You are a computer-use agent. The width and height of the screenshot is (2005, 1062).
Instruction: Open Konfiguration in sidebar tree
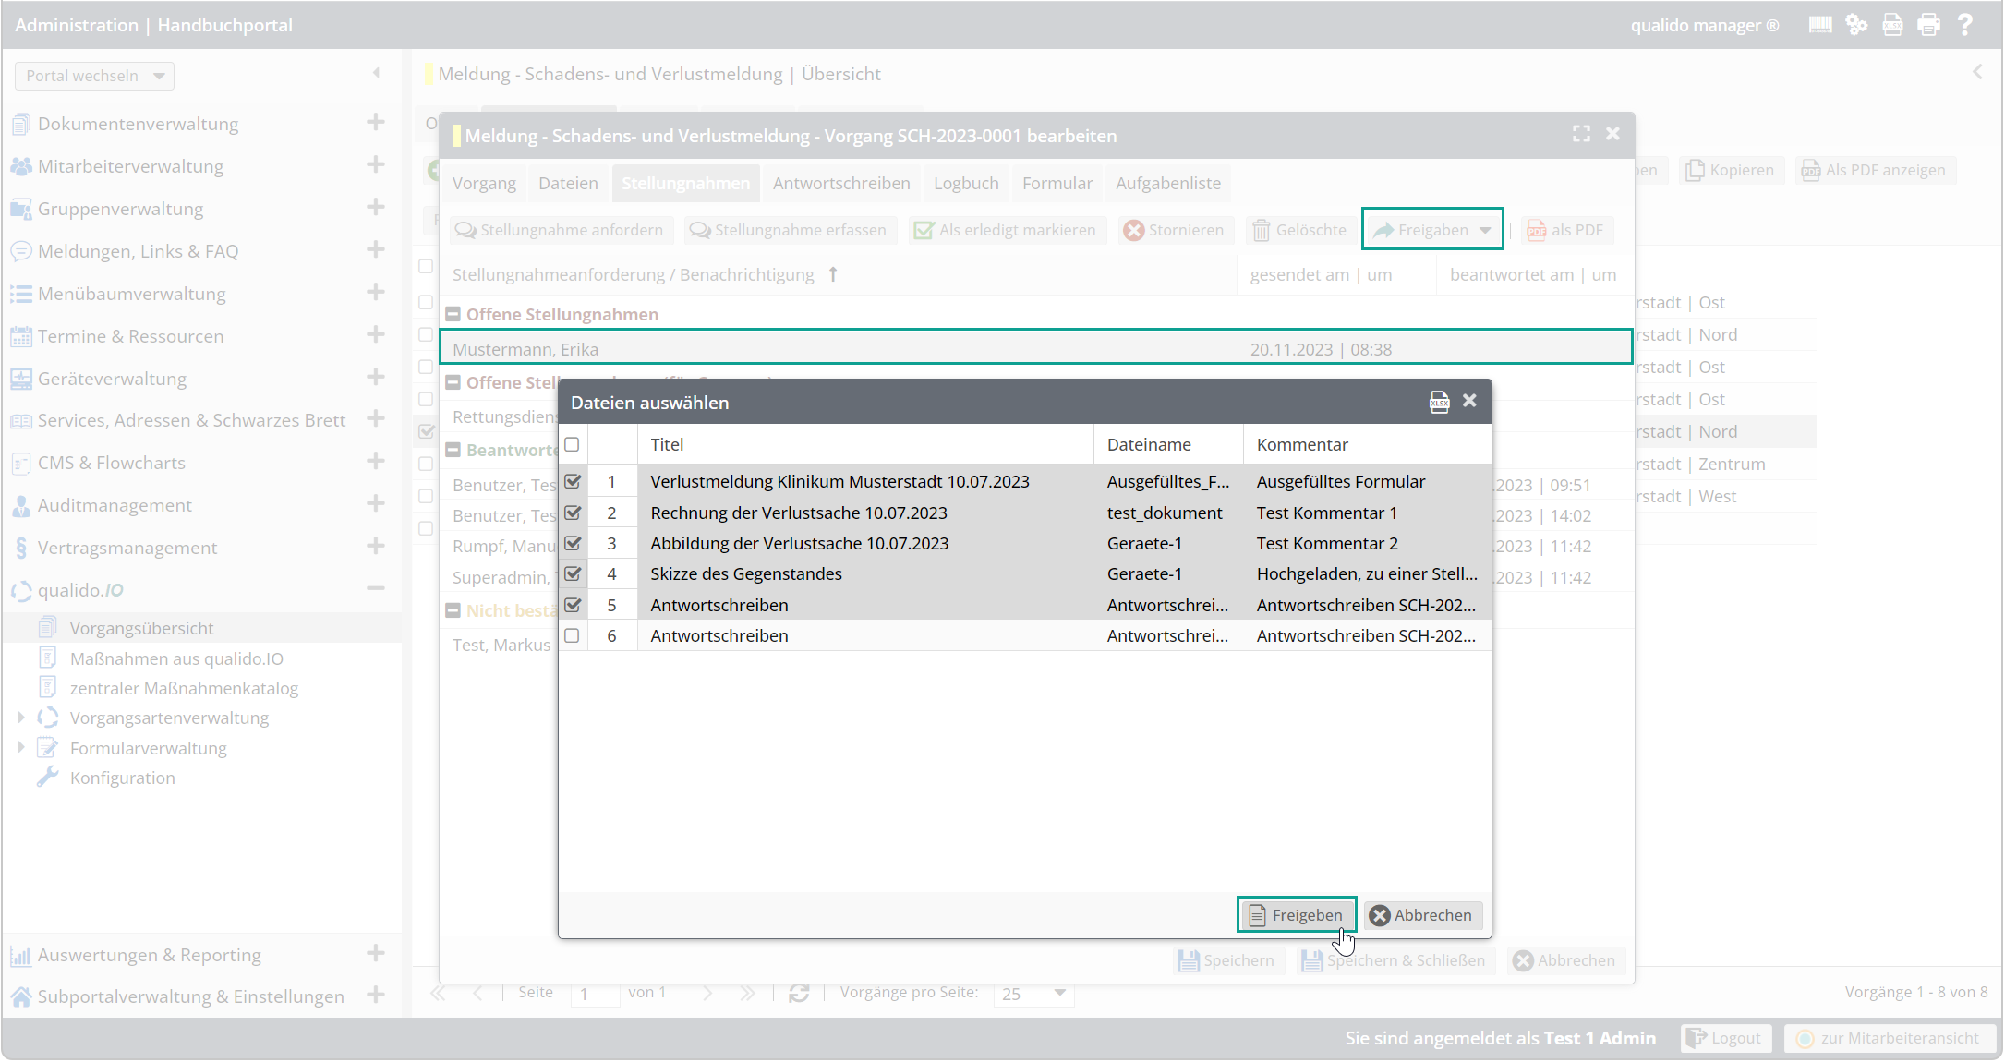click(x=122, y=778)
